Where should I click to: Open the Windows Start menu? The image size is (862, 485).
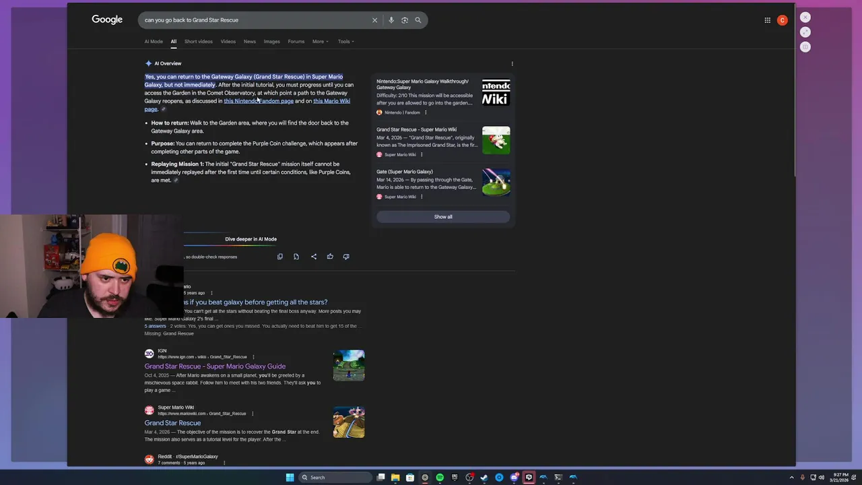pyautogui.click(x=290, y=478)
